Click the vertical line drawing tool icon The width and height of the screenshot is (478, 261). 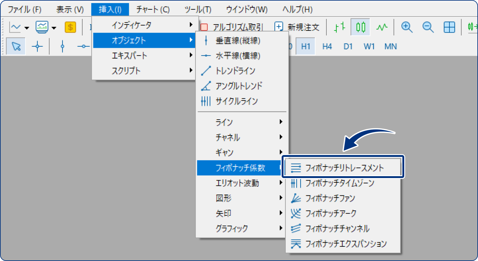pos(62,46)
